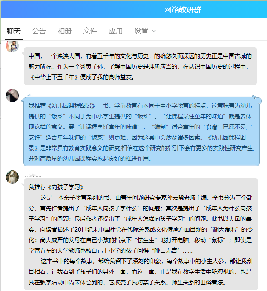Click the final paragraph starting with 这本书中的每个故事

[141, 272]
